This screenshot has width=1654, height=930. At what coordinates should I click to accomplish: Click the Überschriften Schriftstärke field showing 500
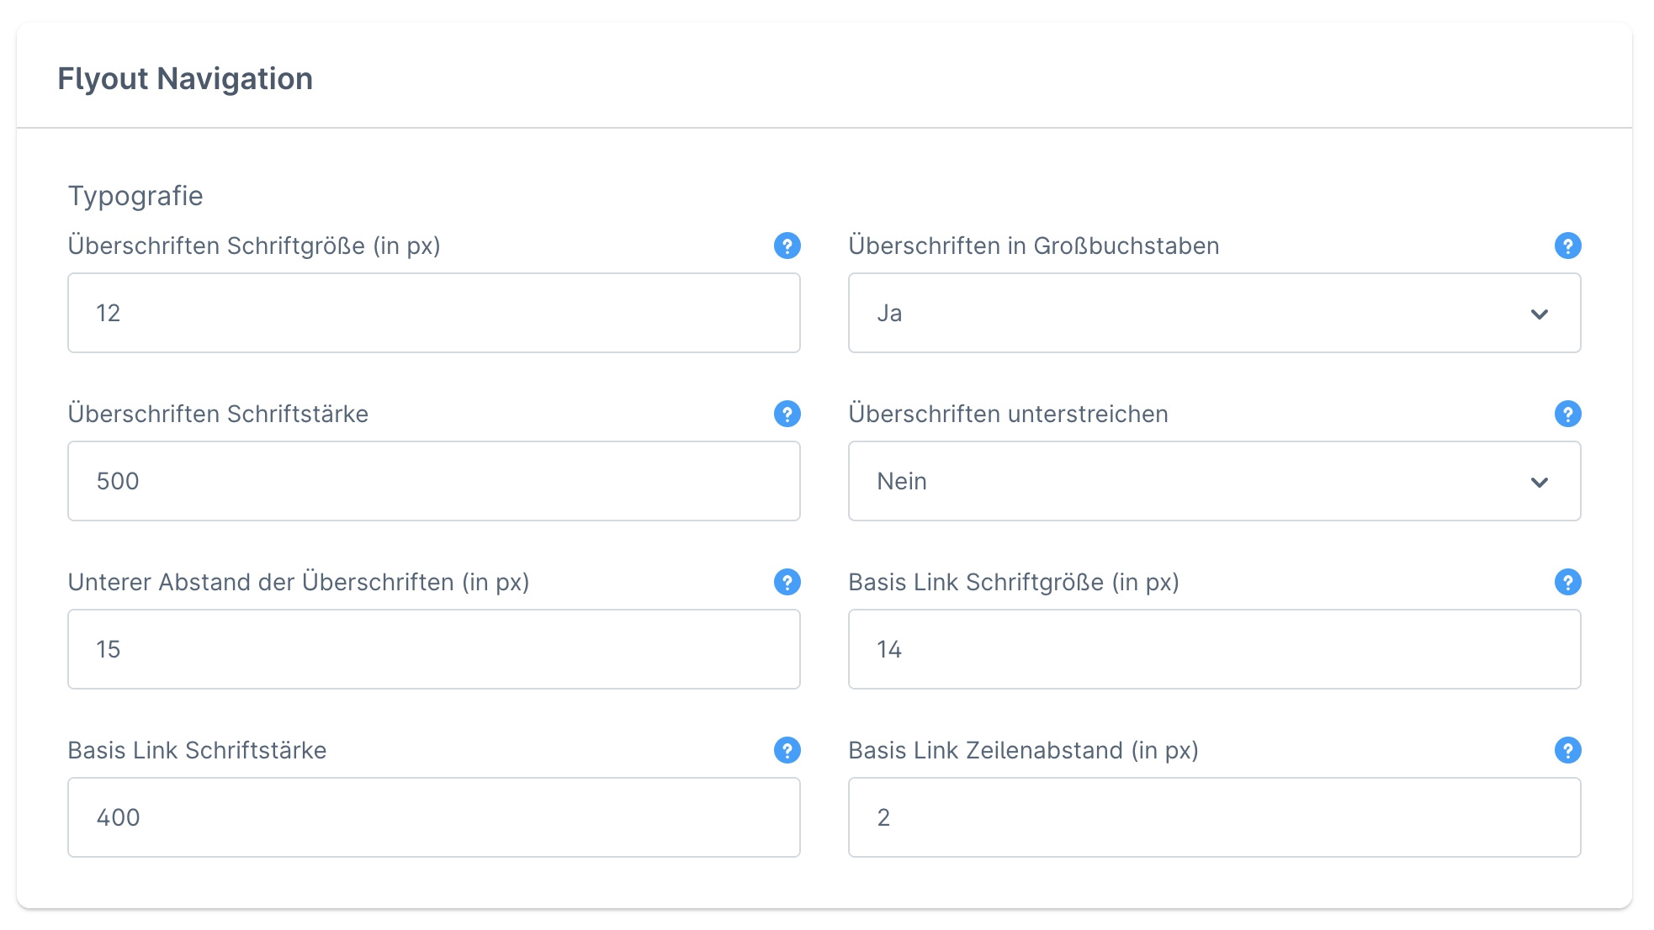(433, 481)
